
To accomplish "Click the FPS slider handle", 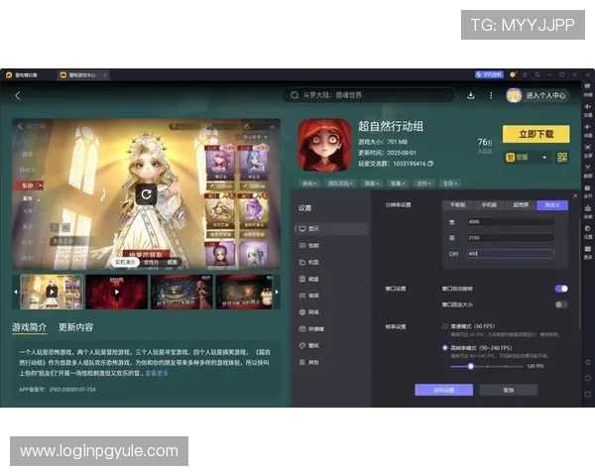I will coord(470,366).
